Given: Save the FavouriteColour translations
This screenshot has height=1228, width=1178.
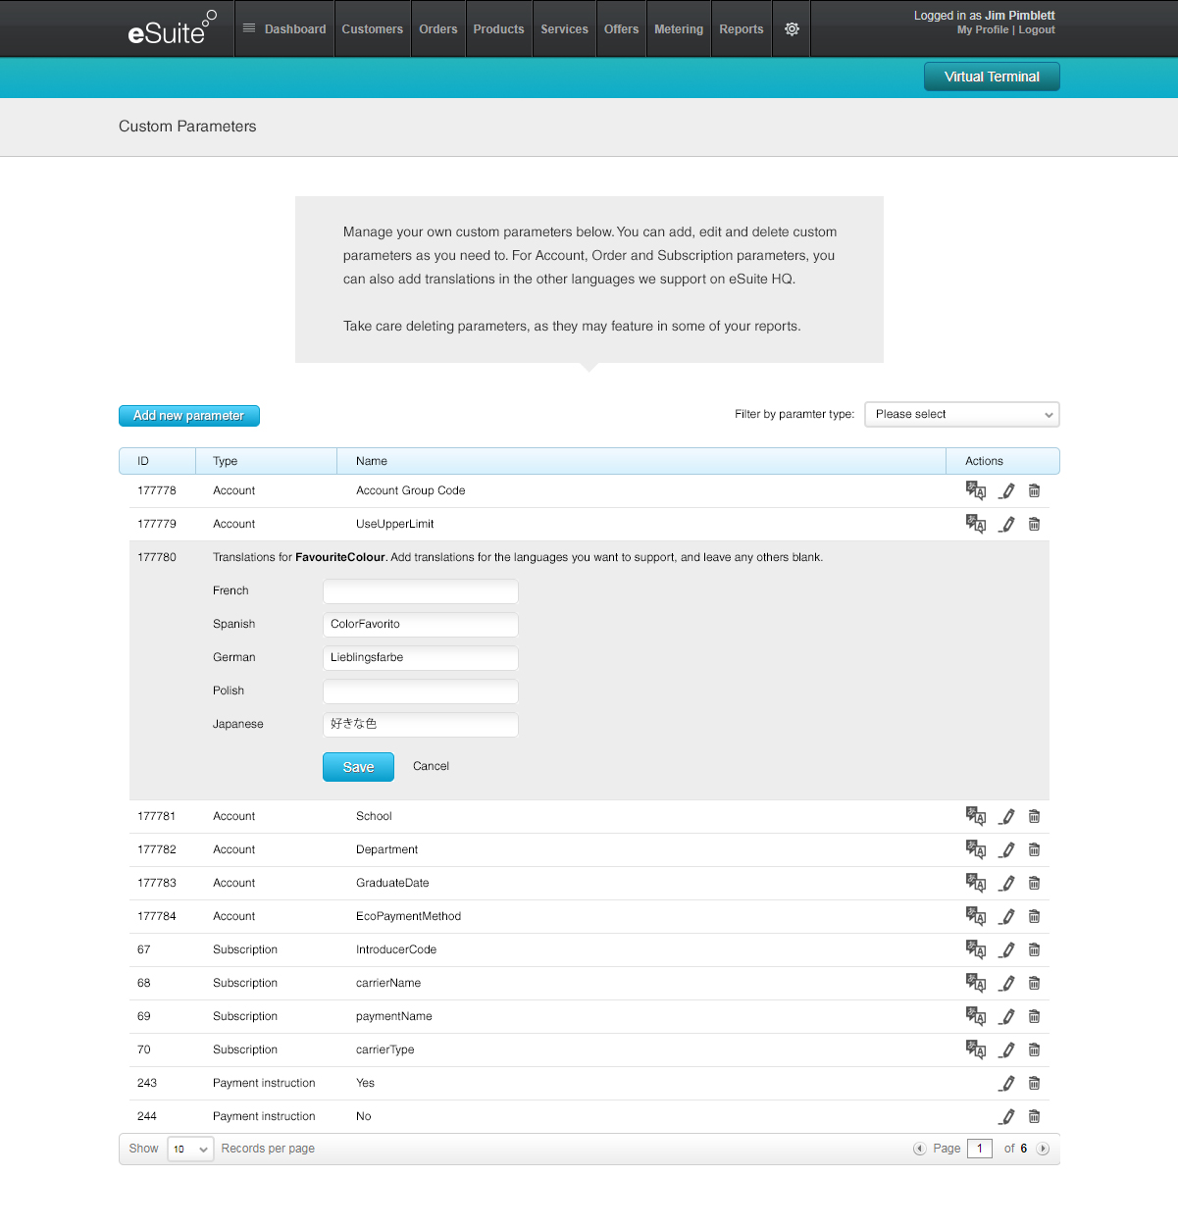Looking at the screenshot, I should point(358,767).
